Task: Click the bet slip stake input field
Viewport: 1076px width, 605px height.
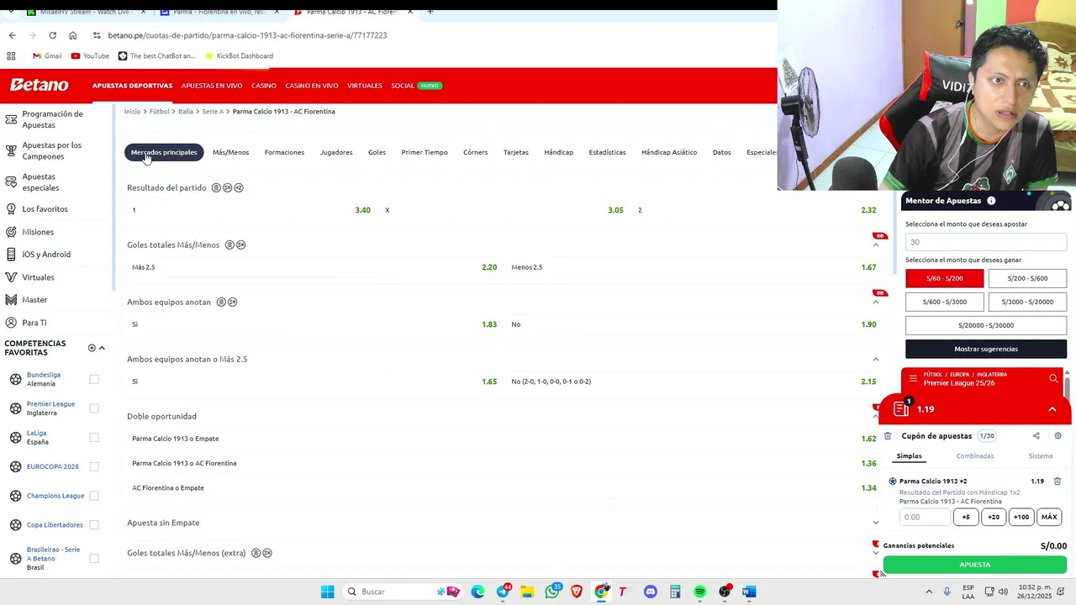Action: tap(925, 517)
